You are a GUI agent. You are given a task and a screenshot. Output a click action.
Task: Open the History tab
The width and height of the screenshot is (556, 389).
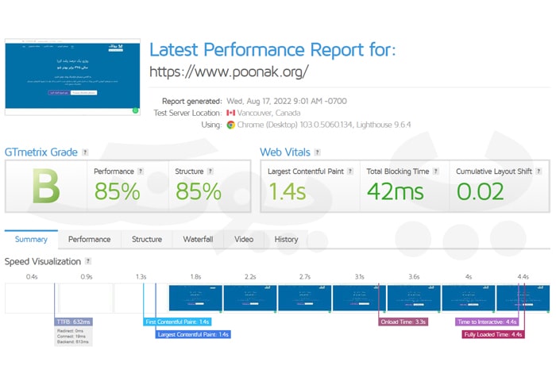coord(286,240)
